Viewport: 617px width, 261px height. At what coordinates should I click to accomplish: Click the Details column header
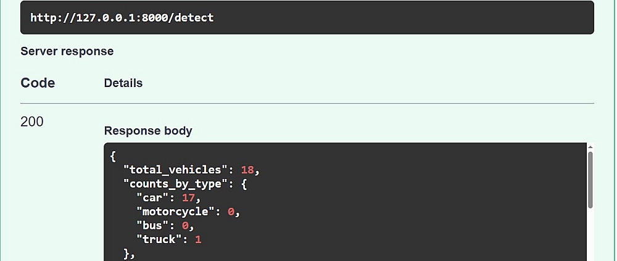pos(123,83)
